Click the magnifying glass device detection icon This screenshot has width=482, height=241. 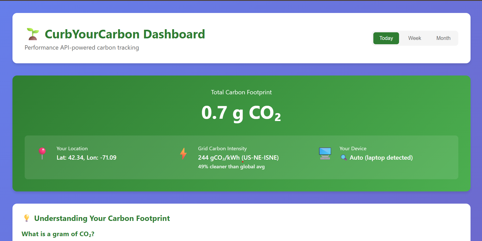click(x=344, y=158)
